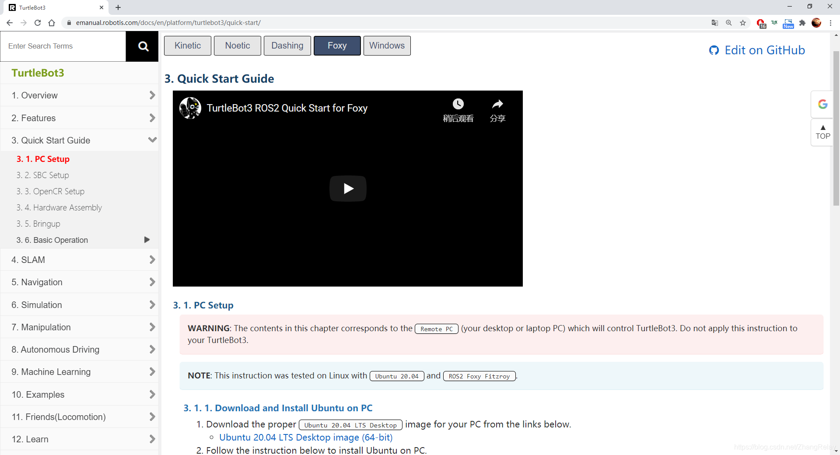Click the browser Forward arrow

24,23
